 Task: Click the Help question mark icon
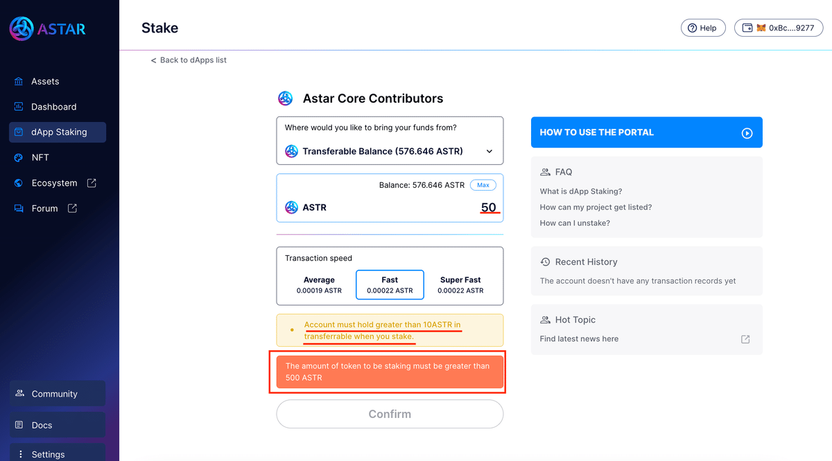[x=692, y=28]
